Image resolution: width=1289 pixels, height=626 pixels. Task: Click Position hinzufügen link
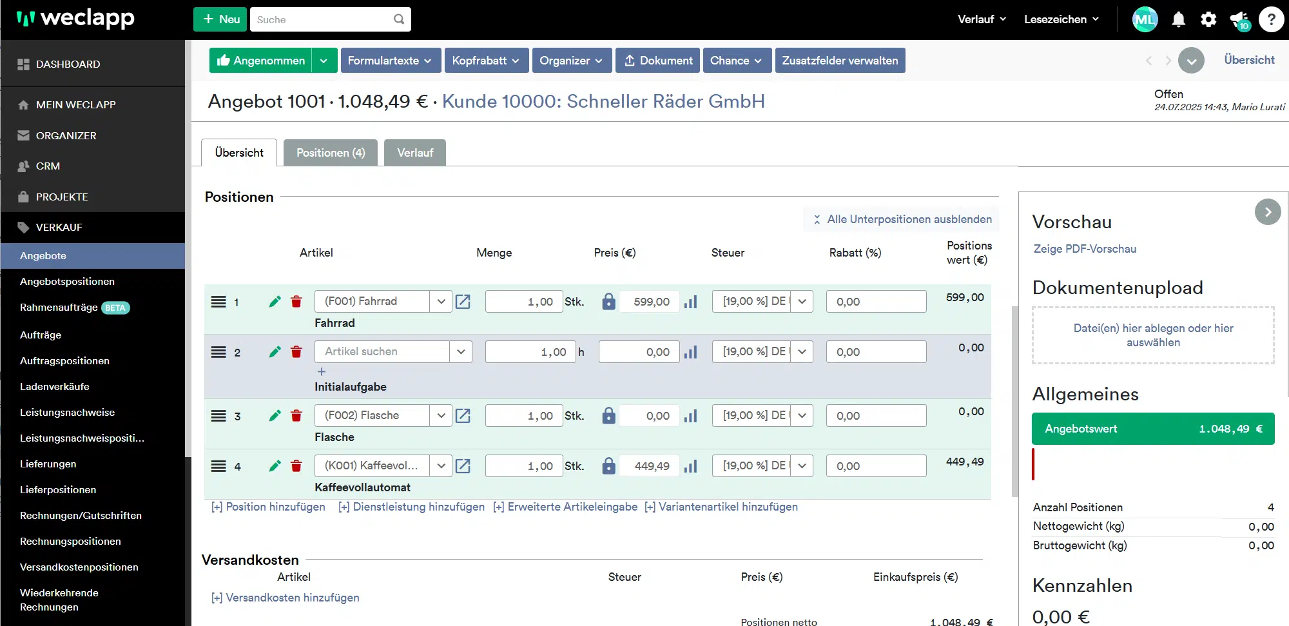(x=268, y=507)
